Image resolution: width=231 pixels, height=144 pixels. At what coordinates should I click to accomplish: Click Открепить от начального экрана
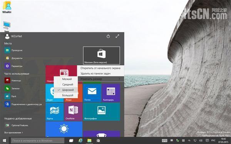[x=100, y=68]
